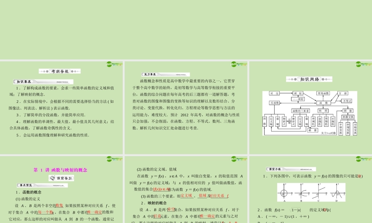The image size is (372, 223).
Task: Click the line 2．映射的概念
Action: click(154, 203)
